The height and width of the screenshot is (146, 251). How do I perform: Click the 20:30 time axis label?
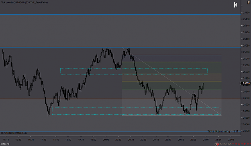(x=118, y=140)
